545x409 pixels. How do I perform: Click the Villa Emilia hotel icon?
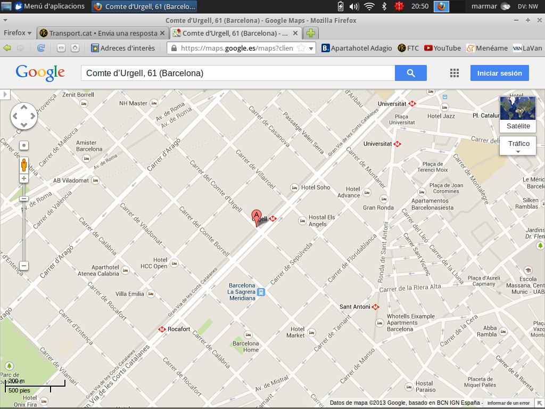tap(151, 294)
